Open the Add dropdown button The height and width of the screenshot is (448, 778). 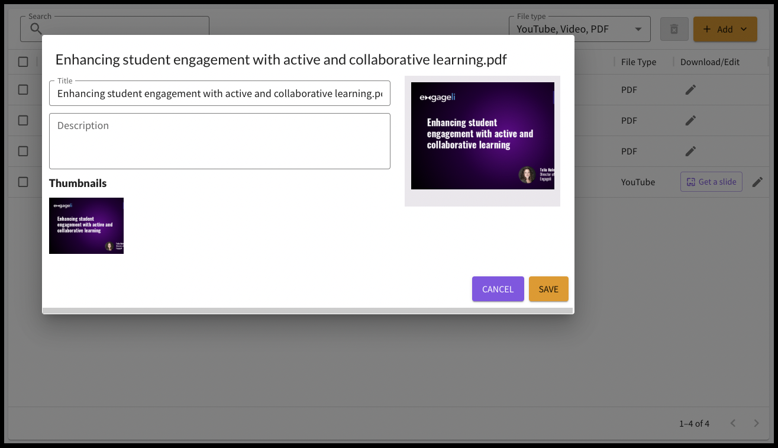pos(725,29)
